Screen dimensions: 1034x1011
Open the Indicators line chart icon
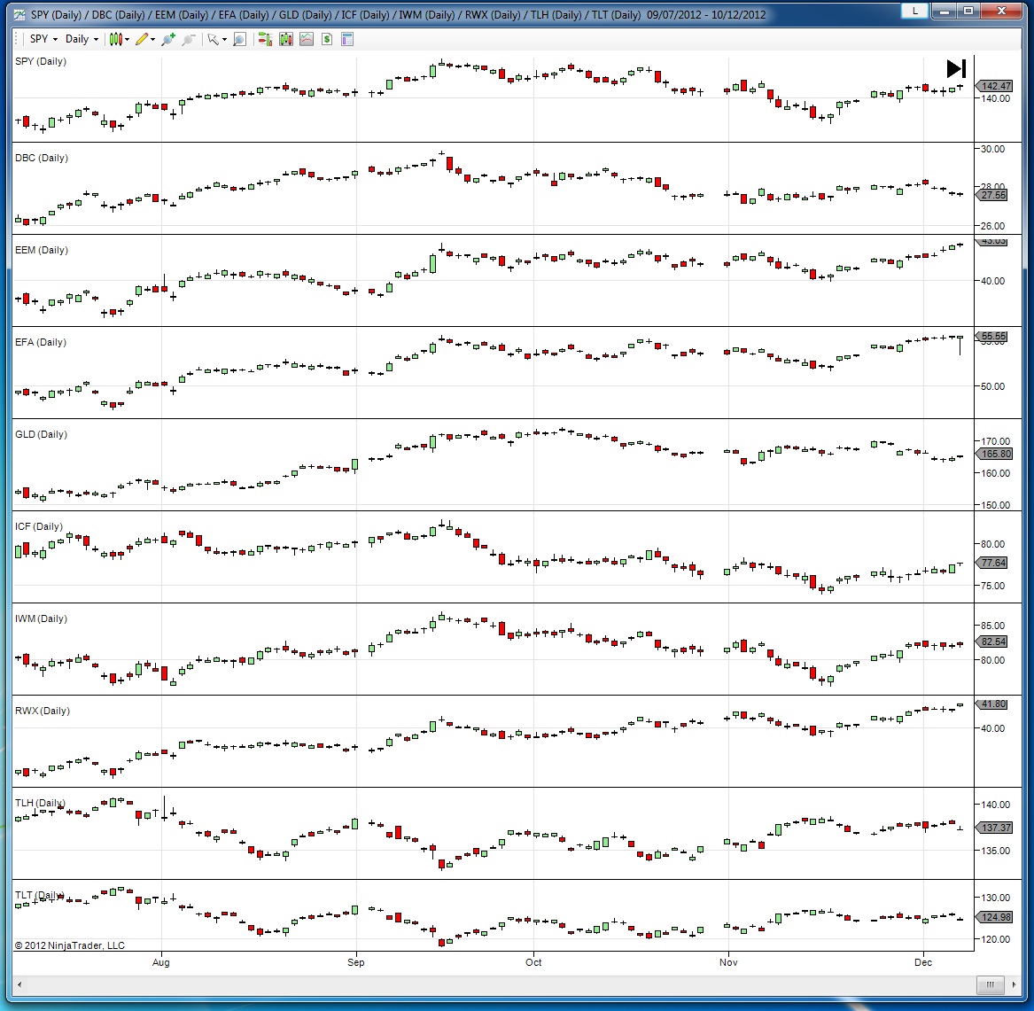point(306,40)
